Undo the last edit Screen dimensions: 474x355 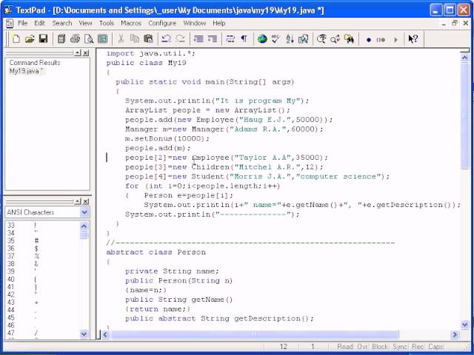pyautogui.click(x=166, y=39)
